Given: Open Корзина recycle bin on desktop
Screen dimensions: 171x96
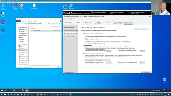Looking at the screenshot, I should (165, 80).
